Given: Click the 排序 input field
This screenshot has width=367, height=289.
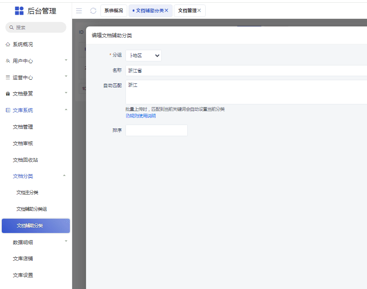Looking at the screenshot, I should click(156, 130).
